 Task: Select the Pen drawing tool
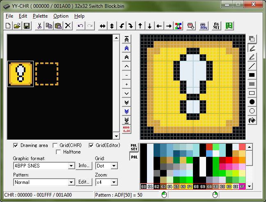point(252,48)
